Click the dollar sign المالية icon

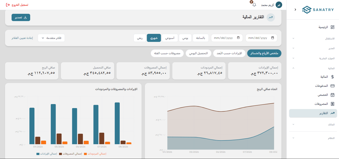(x=332, y=77)
